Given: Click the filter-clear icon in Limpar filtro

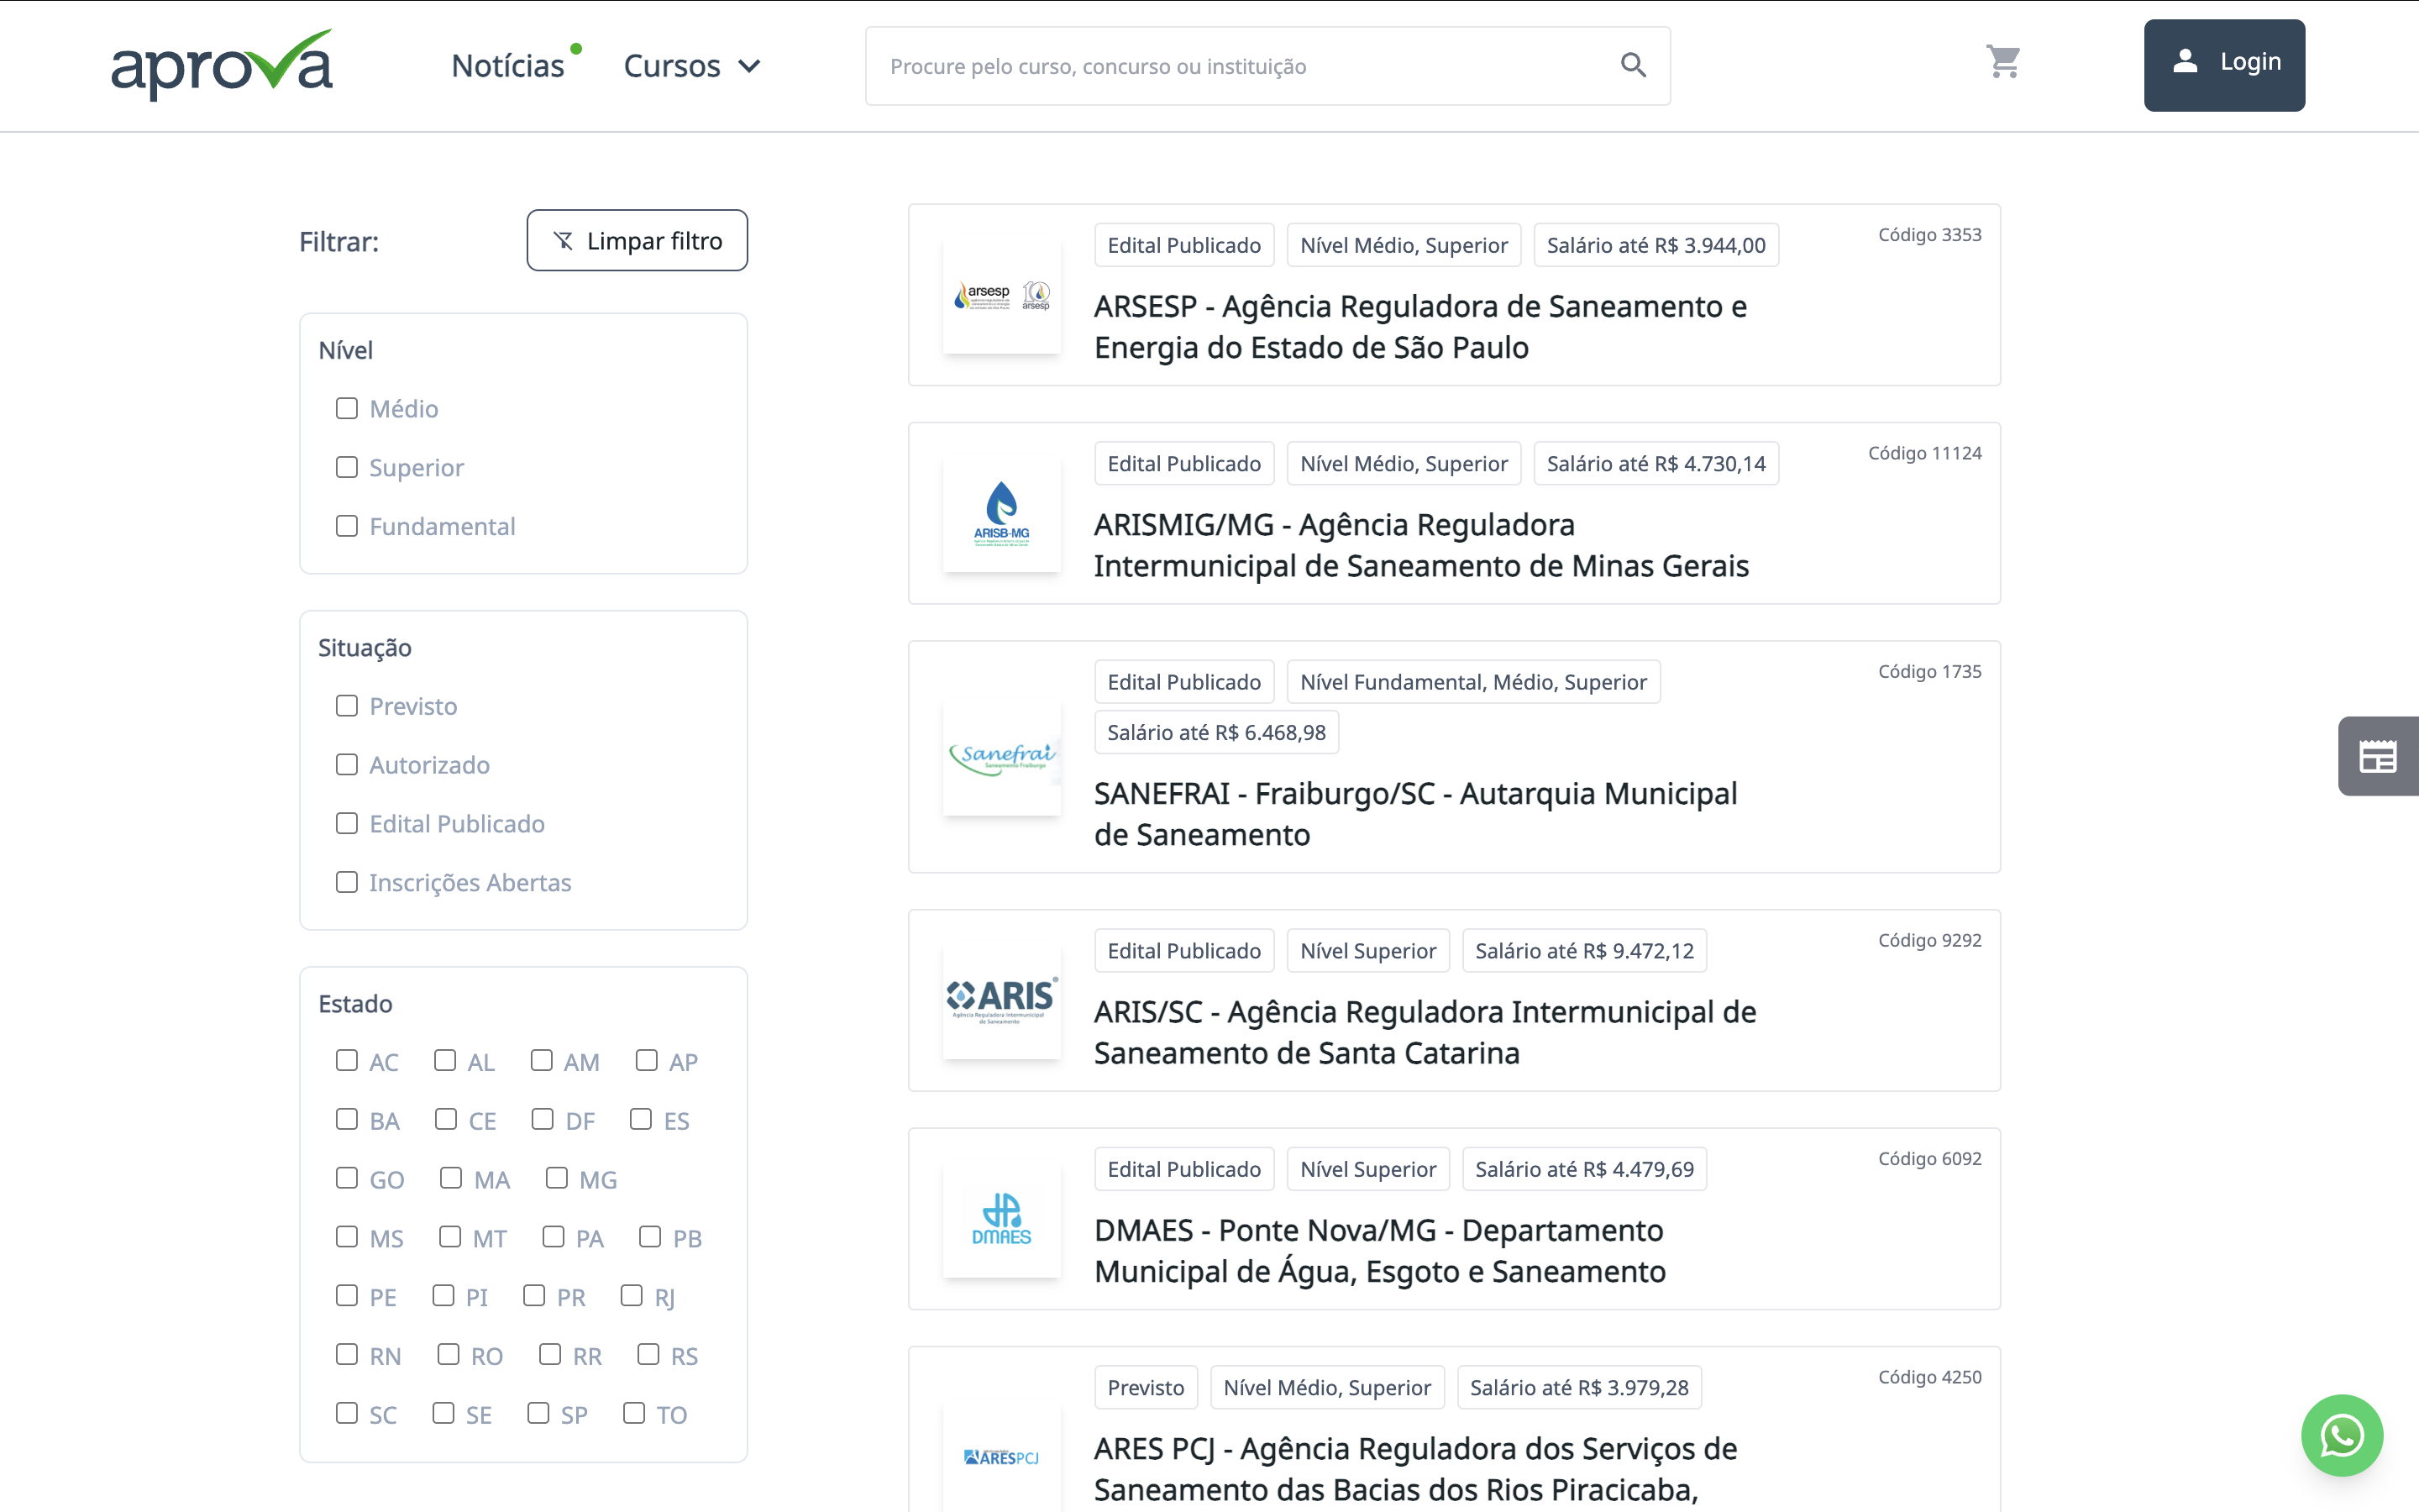Looking at the screenshot, I should point(563,240).
